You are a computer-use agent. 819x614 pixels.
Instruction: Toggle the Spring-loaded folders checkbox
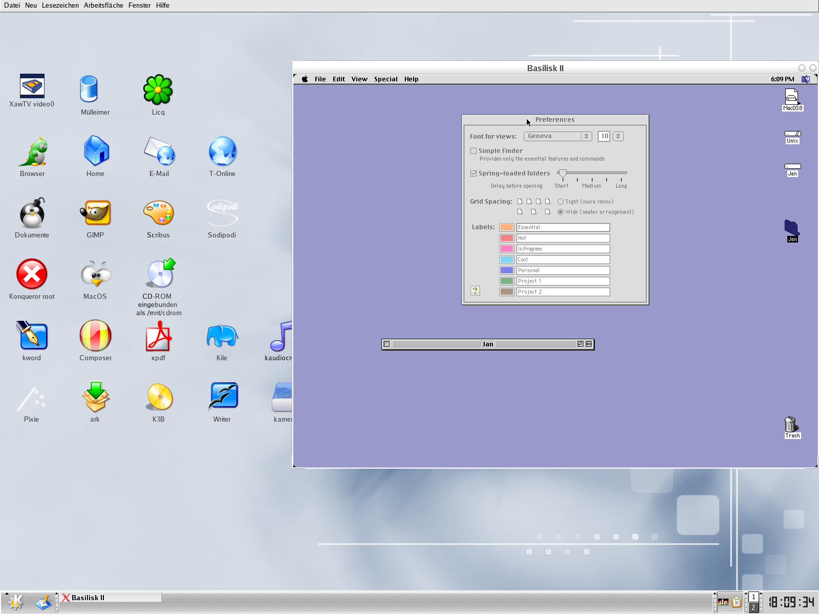(473, 173)
